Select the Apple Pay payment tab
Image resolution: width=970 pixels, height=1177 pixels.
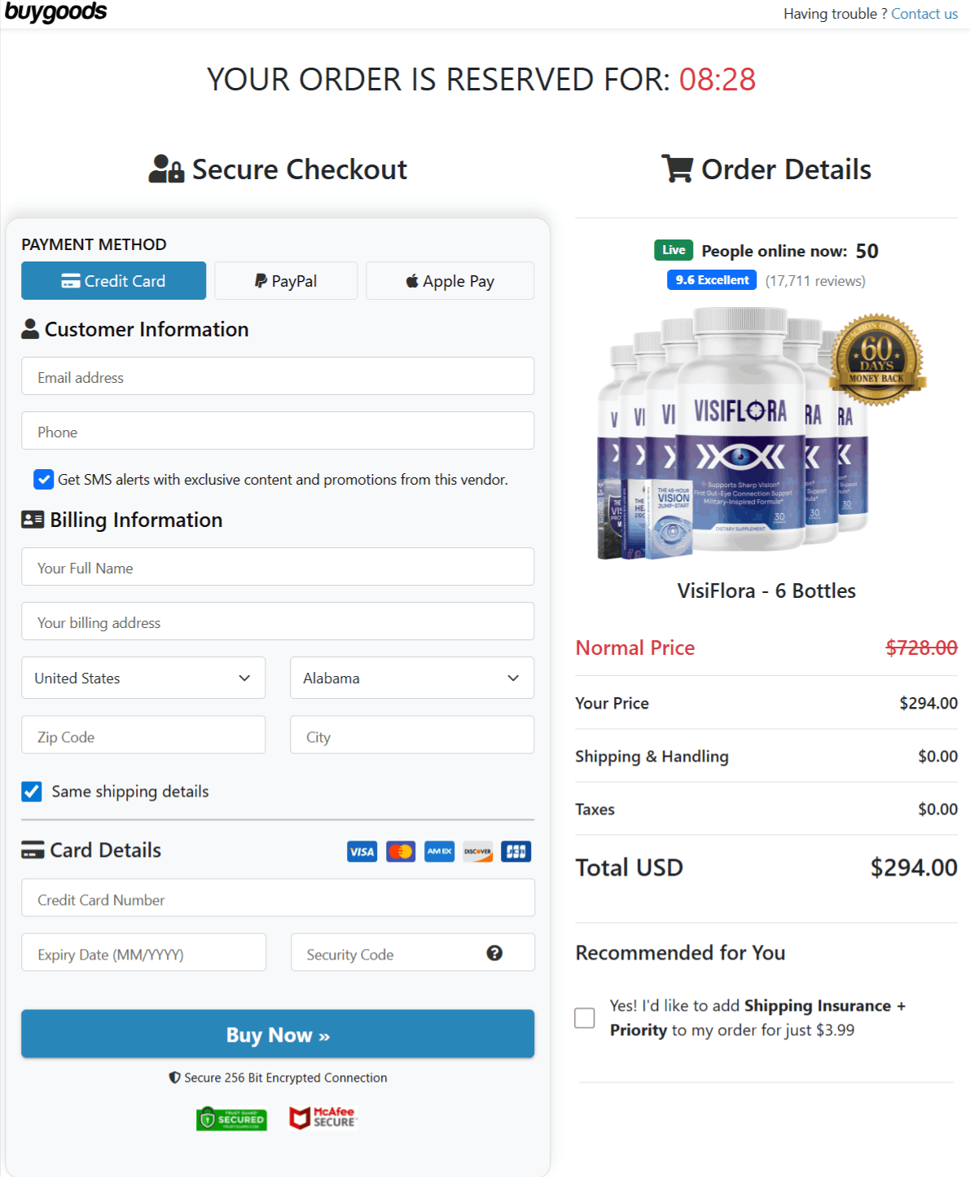pos(450,280)
